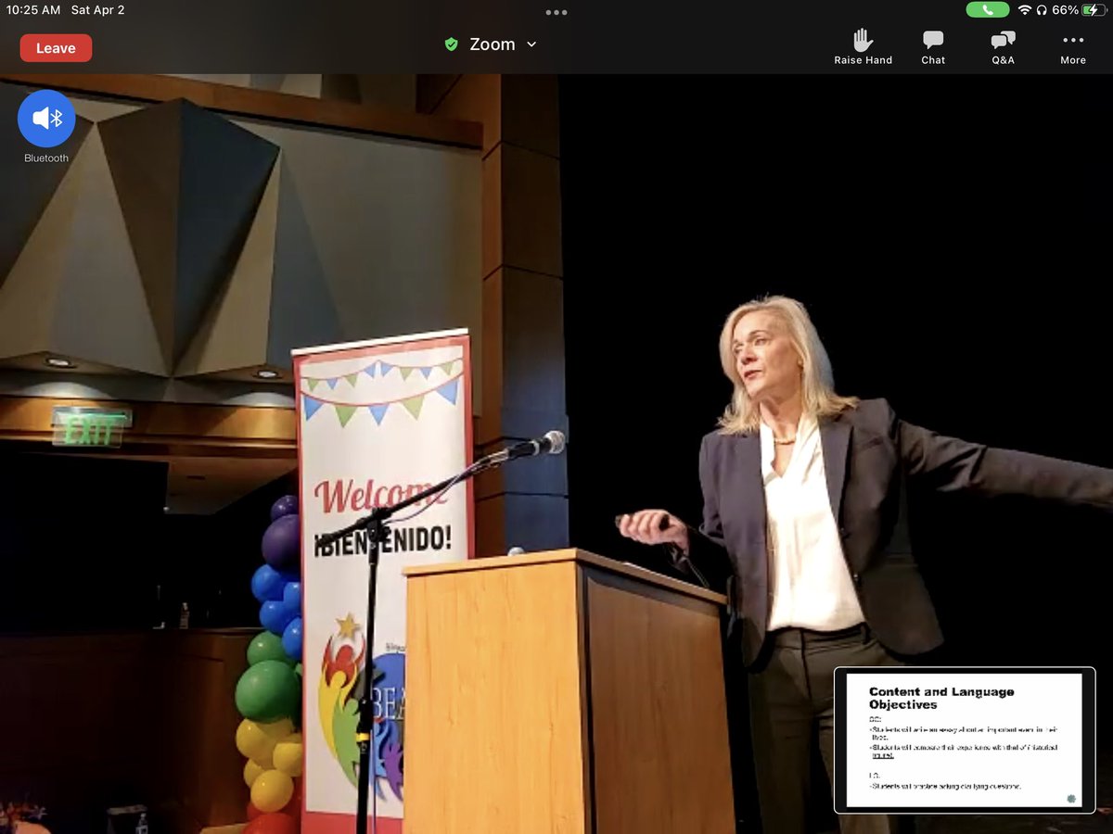This screenshot has width=1113, height=834.
Task: Tap the headphones status icon
Action: 1042,10
